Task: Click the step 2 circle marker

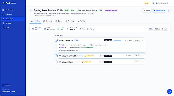Action: (56, 56)
